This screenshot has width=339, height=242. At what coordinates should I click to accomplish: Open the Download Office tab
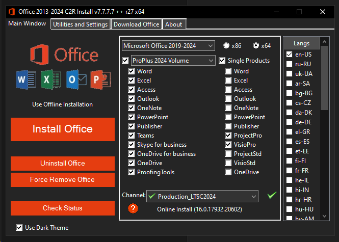pos(137,24)
